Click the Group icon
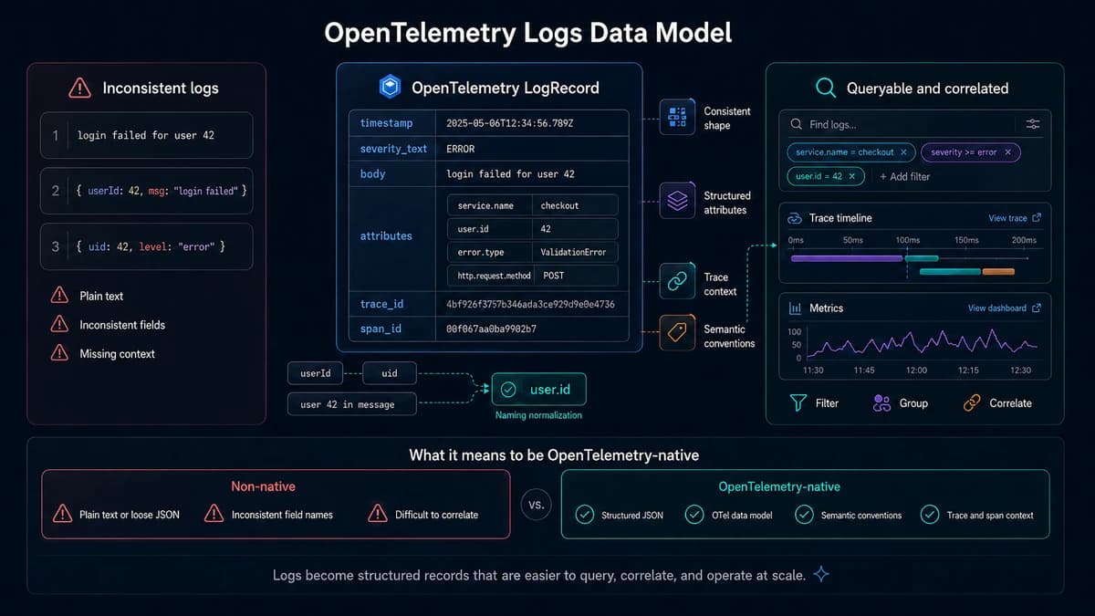Screen dimensions: 1095x616 click(881, 402)
